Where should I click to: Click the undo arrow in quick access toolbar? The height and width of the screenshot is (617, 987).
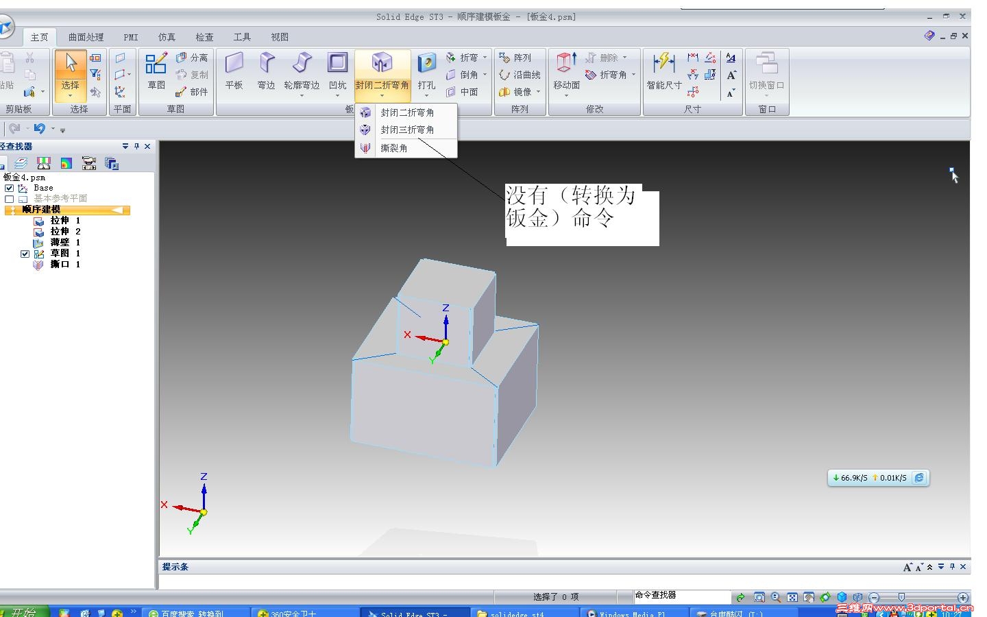point(39,128)
